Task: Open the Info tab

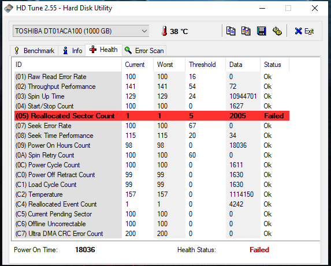Action: tap(72, 51)
